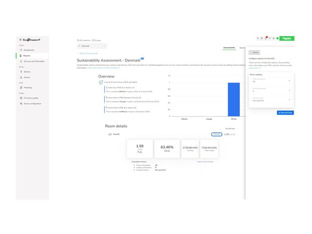Click the notifications bell icon
This screenshot has width=312, height=234.
tap(266, 39)
